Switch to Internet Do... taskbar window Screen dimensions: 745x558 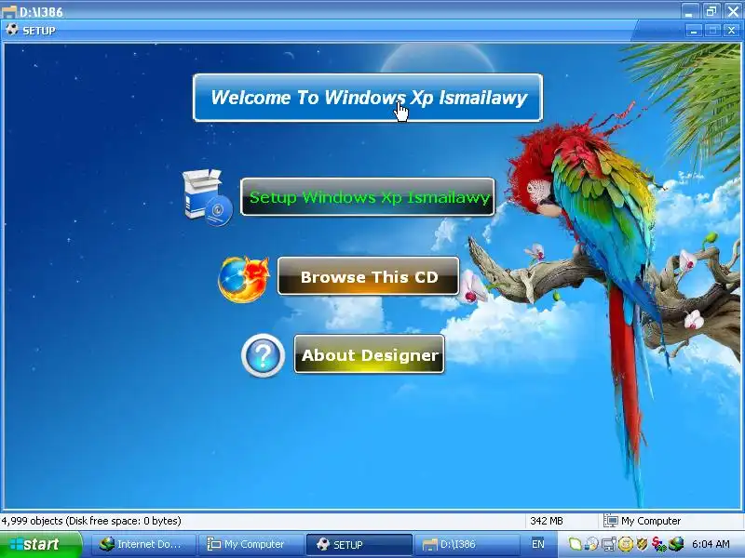[142, 544]
